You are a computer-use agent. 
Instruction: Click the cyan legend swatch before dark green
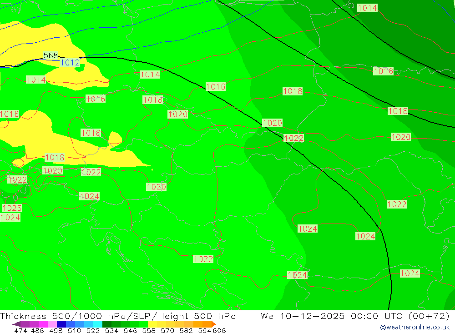pyautogui.click(x=98, y=324)
